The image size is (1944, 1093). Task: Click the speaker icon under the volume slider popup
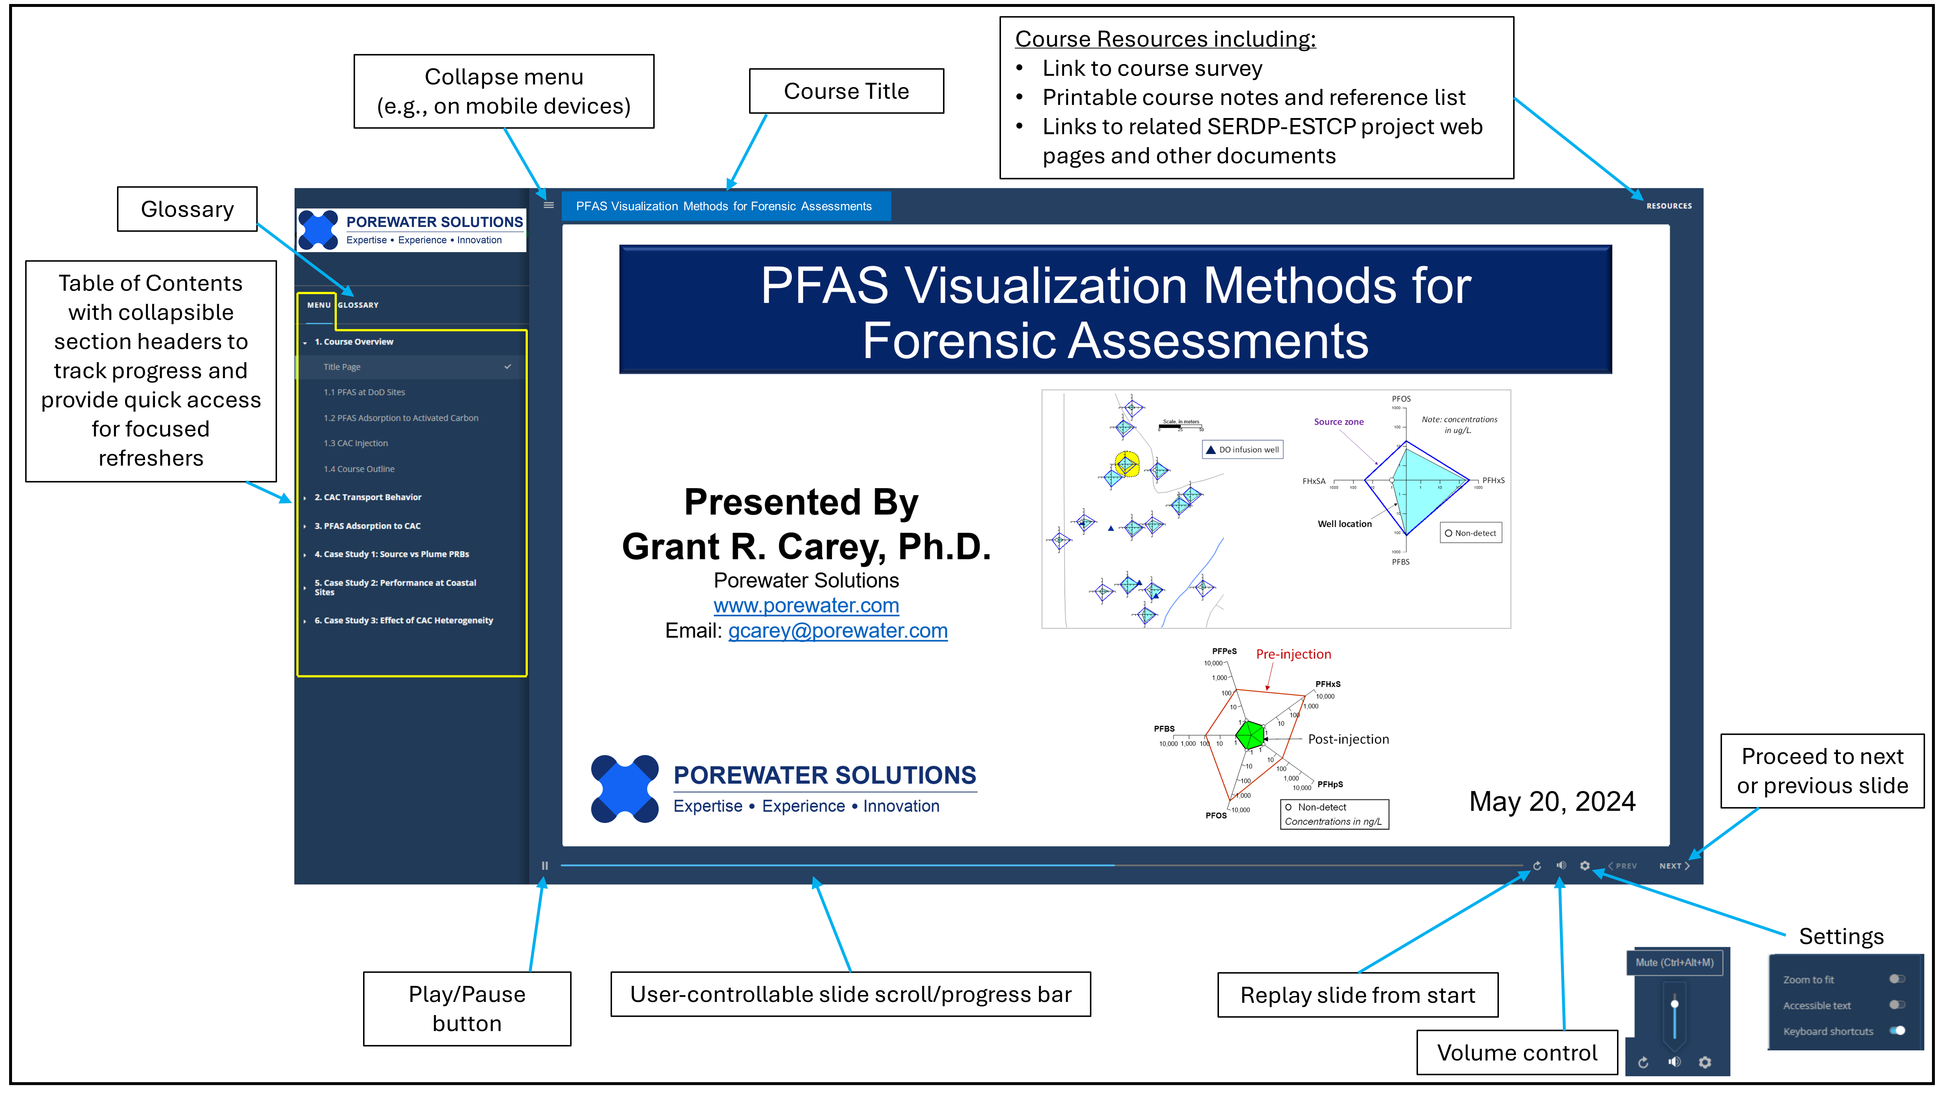pyautogui.click(x=1675, y=1062)
